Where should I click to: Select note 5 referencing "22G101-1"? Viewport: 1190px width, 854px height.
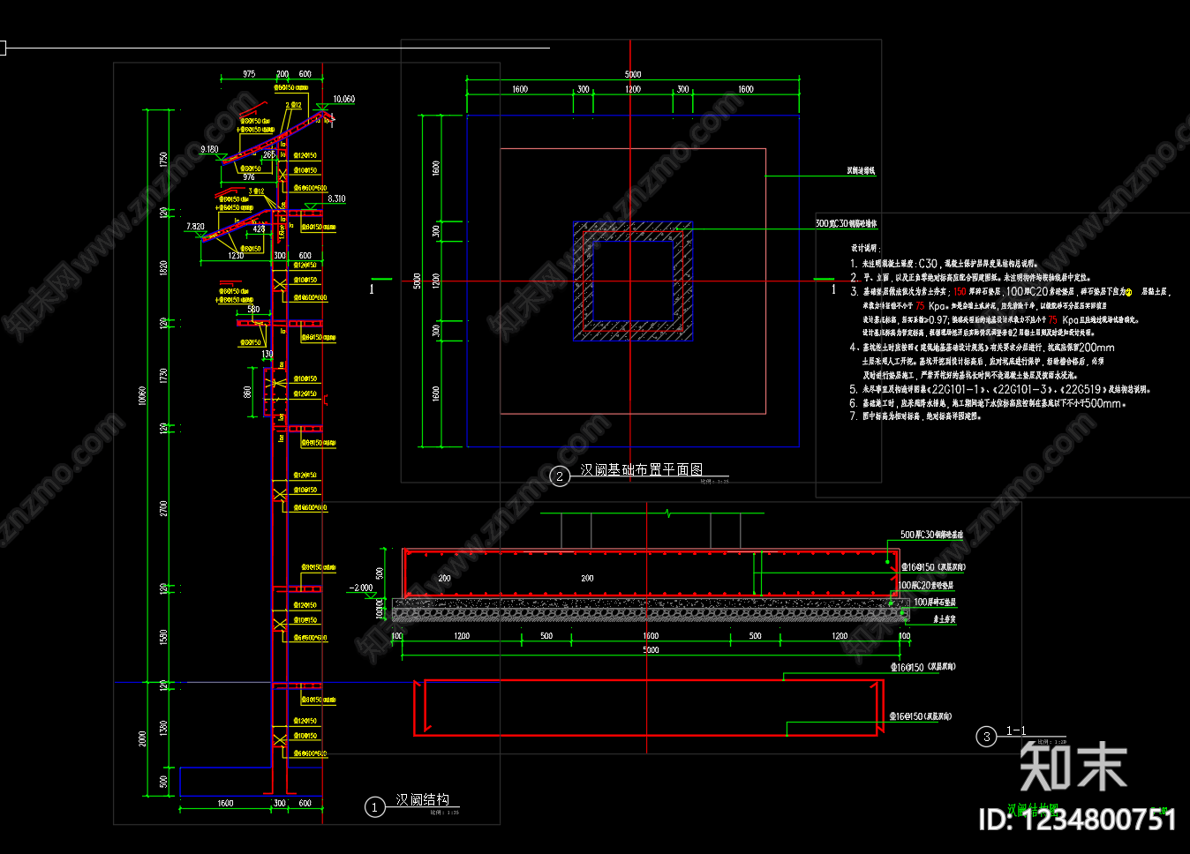click(x=1000, y=389)
